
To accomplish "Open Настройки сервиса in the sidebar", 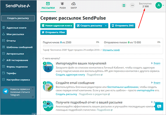I will click(x=18, y=80).
